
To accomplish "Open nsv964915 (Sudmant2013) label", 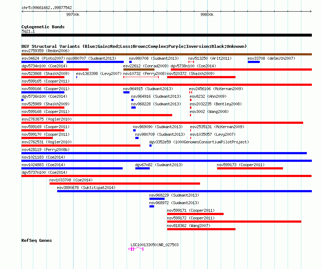I will [x=148, y=89].
